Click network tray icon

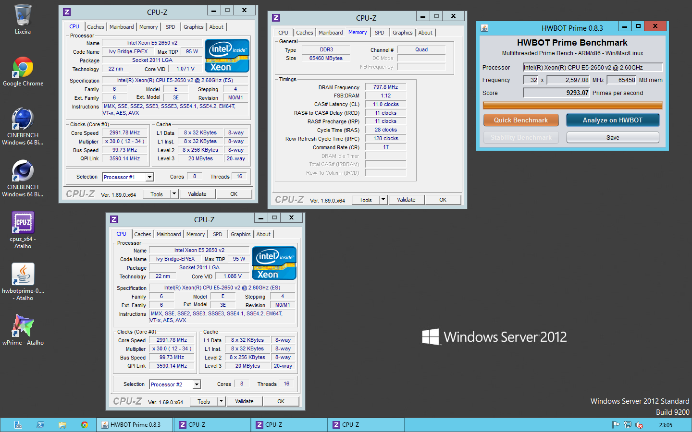(x=628, y=425)
